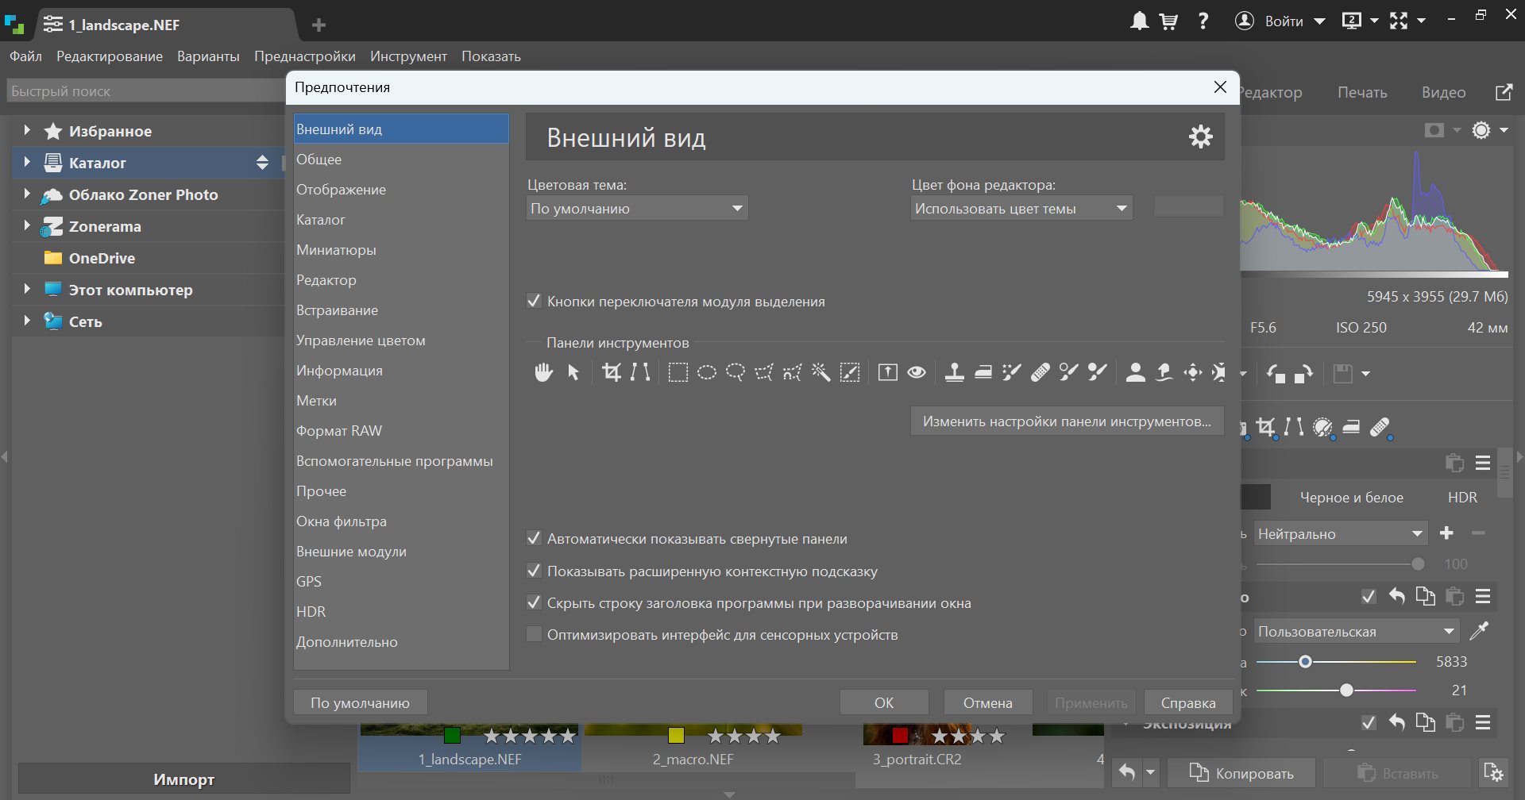Open the shopping cart icon
This screenshot has width=1525, height=800.
click(x=1168, y=21)
